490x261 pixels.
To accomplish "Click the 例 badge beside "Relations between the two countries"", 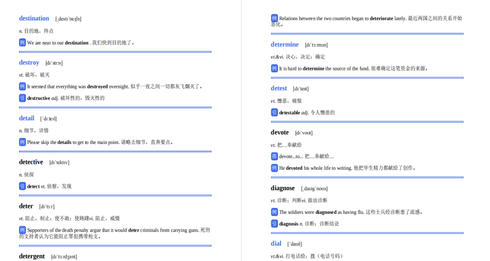I will click(274, 18).
